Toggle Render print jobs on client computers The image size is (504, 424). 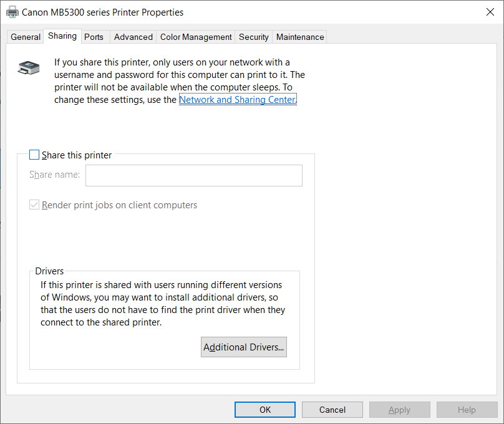click(x=34, y=205)
